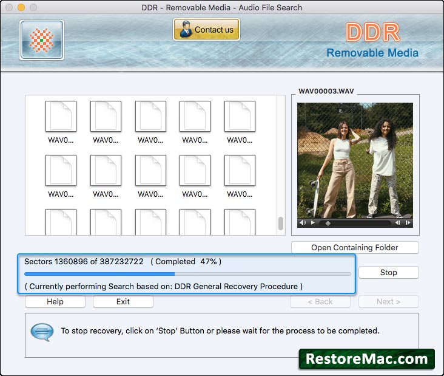Select the first partially visible file in the third row

click(61, 222)
